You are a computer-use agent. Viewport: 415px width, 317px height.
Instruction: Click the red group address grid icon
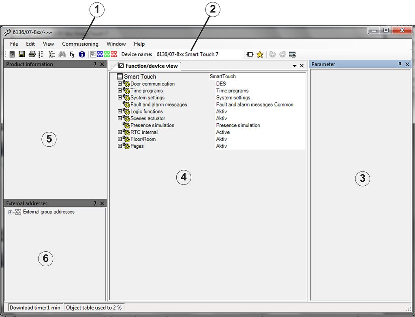[x=114, y=54]
